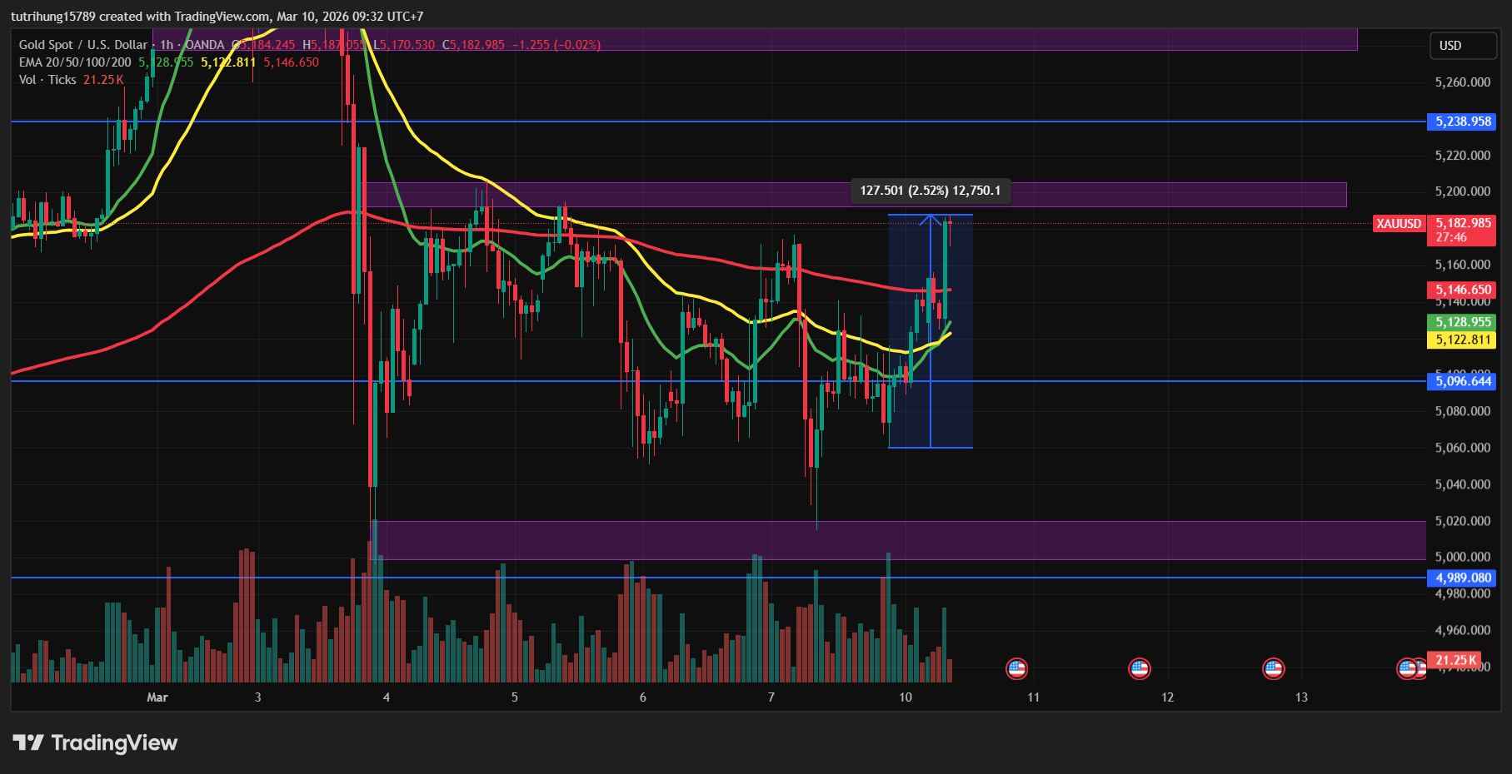Click the TradingView logo at bottom left
This screenshot has height=774, width=1512.
pos(95,742)
